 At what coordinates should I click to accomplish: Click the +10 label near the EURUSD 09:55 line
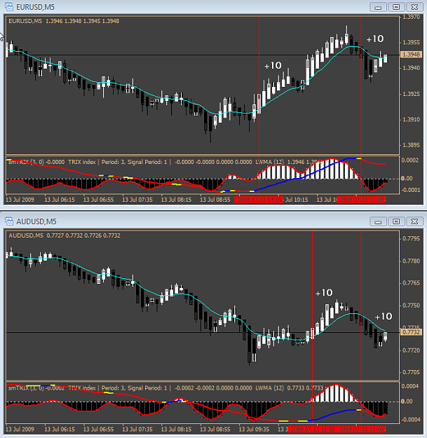click(x=273, y=66)
